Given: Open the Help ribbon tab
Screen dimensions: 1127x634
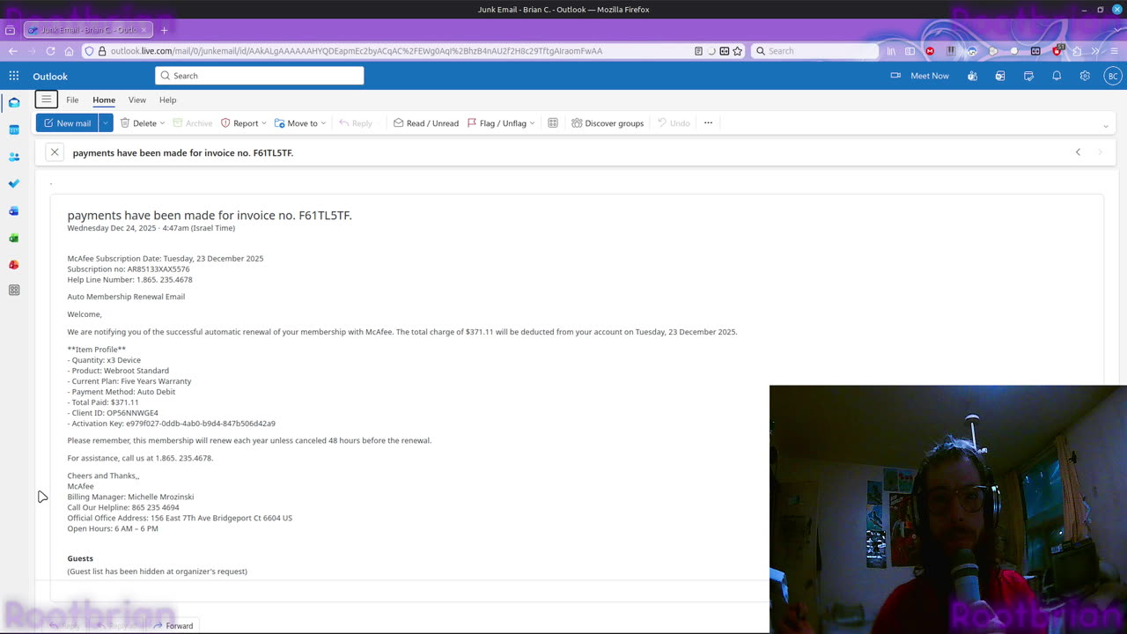Looking at the screenshot, I should [167, 100].
